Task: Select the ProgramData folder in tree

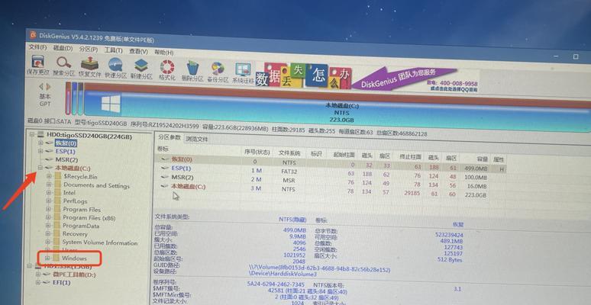Action: point(81,226)
